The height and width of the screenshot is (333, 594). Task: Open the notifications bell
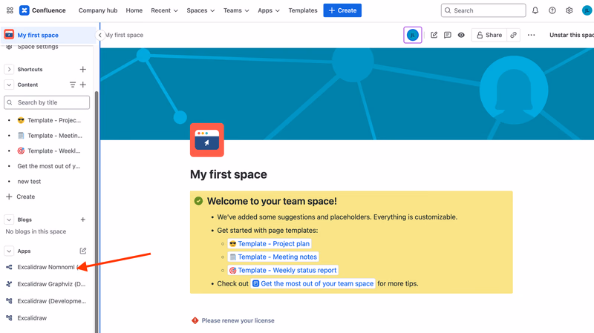click(x=535, y=10)
